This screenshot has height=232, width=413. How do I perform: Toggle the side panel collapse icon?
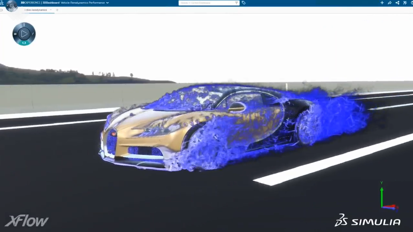(1, 10)
